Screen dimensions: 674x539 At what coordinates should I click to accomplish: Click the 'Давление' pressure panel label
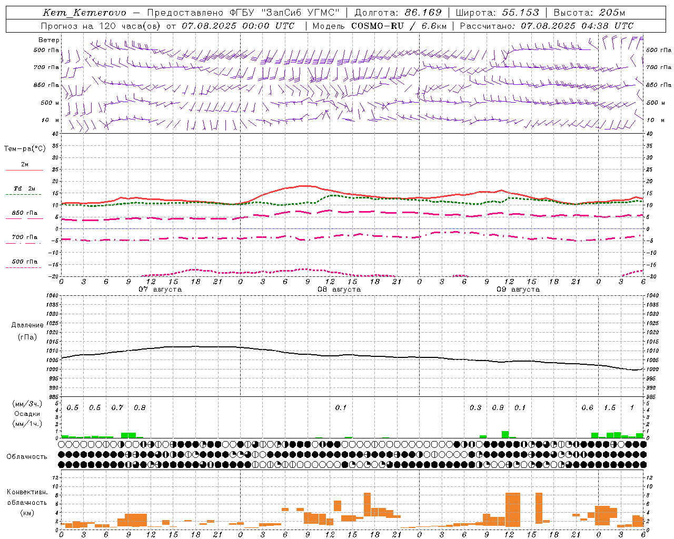[x=27, y=325]
